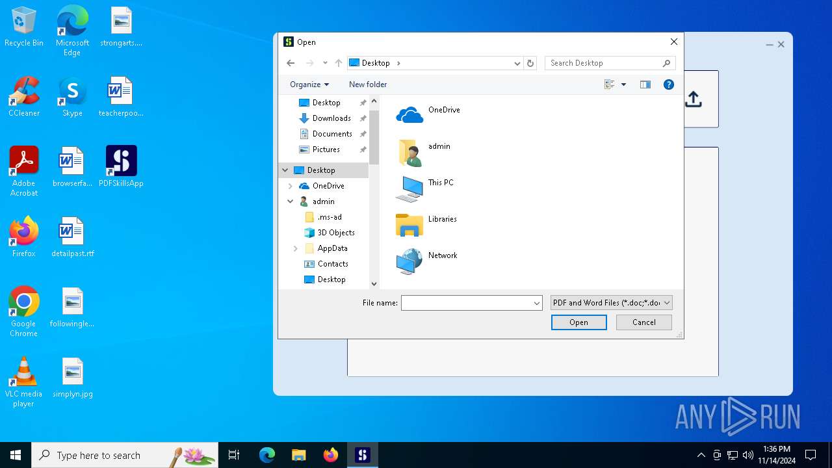
Task: Click the PDFSkillsApp taskbar button
Action: click(363, 455)
